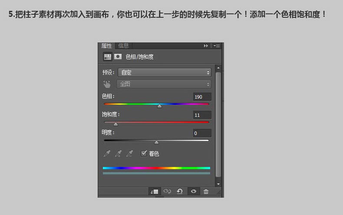The image size is (343, 215).
Task: Click the panel vertical scrollbar thumb
Action: click(218, 125)
